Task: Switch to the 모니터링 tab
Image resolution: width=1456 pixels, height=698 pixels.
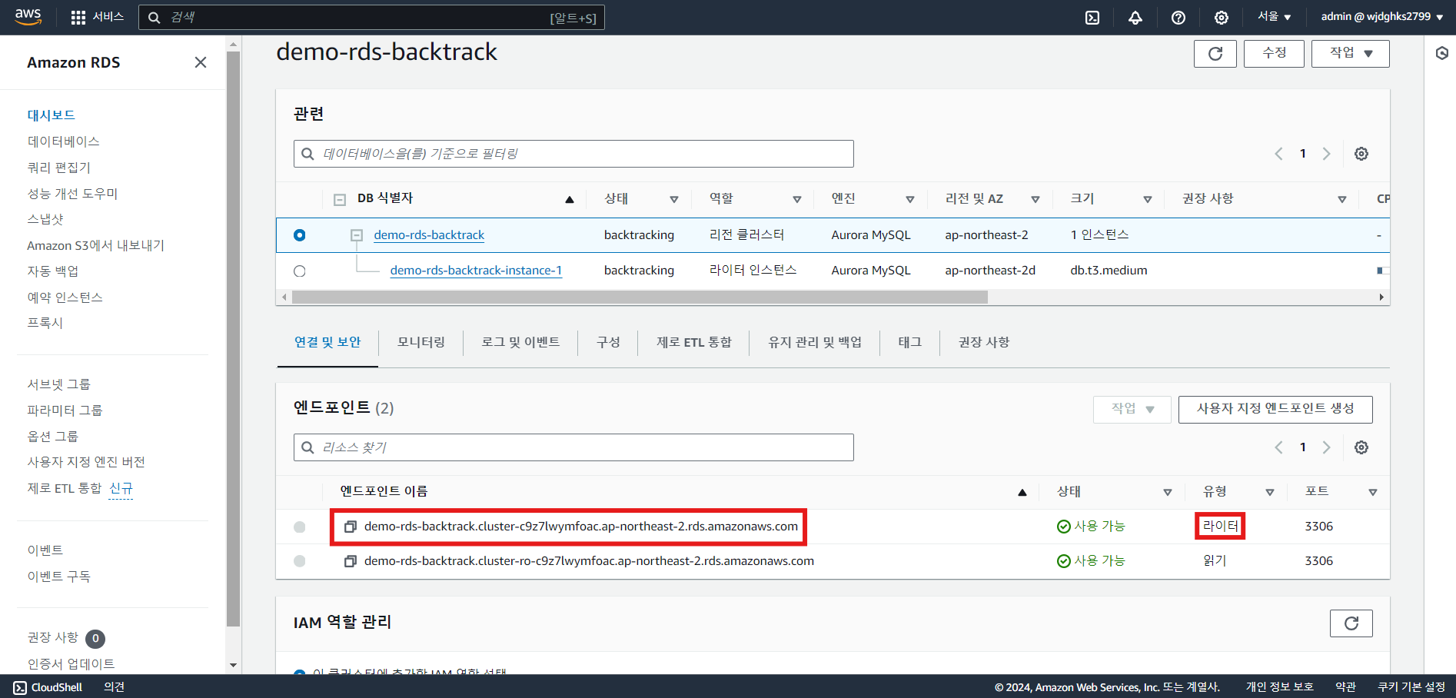Action: [x=421, y=342]
